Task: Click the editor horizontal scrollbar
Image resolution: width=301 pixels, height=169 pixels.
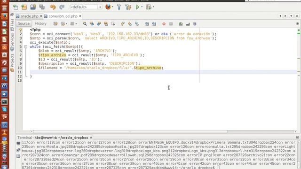Action: [x=130, y=131]
